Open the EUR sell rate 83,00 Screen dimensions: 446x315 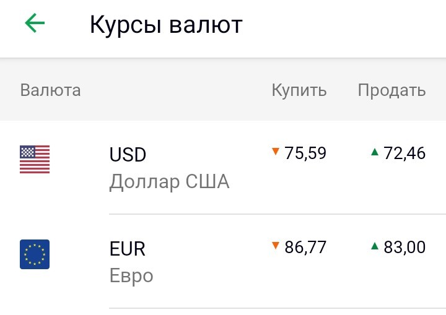pos(404,247)
